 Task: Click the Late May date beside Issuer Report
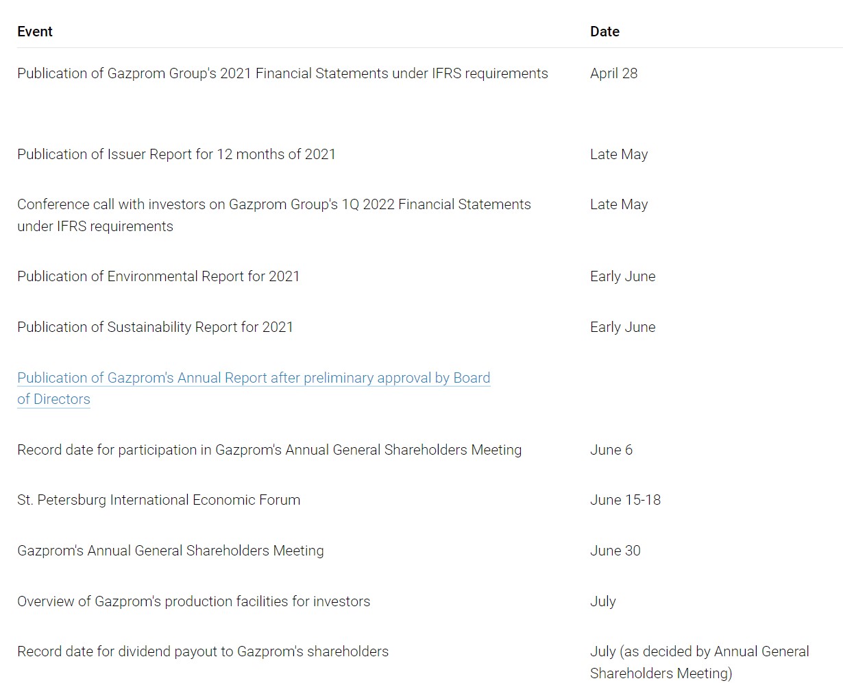[618, 154]
